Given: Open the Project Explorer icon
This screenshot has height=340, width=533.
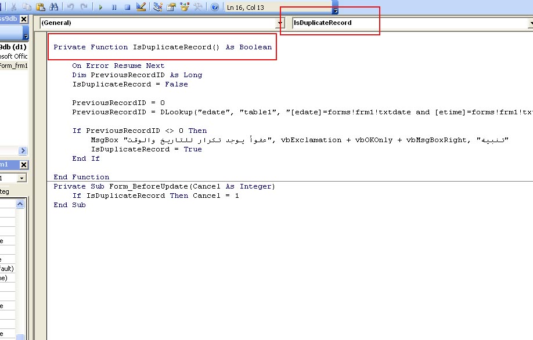Looking at the screenshot, I should [157, 7].
